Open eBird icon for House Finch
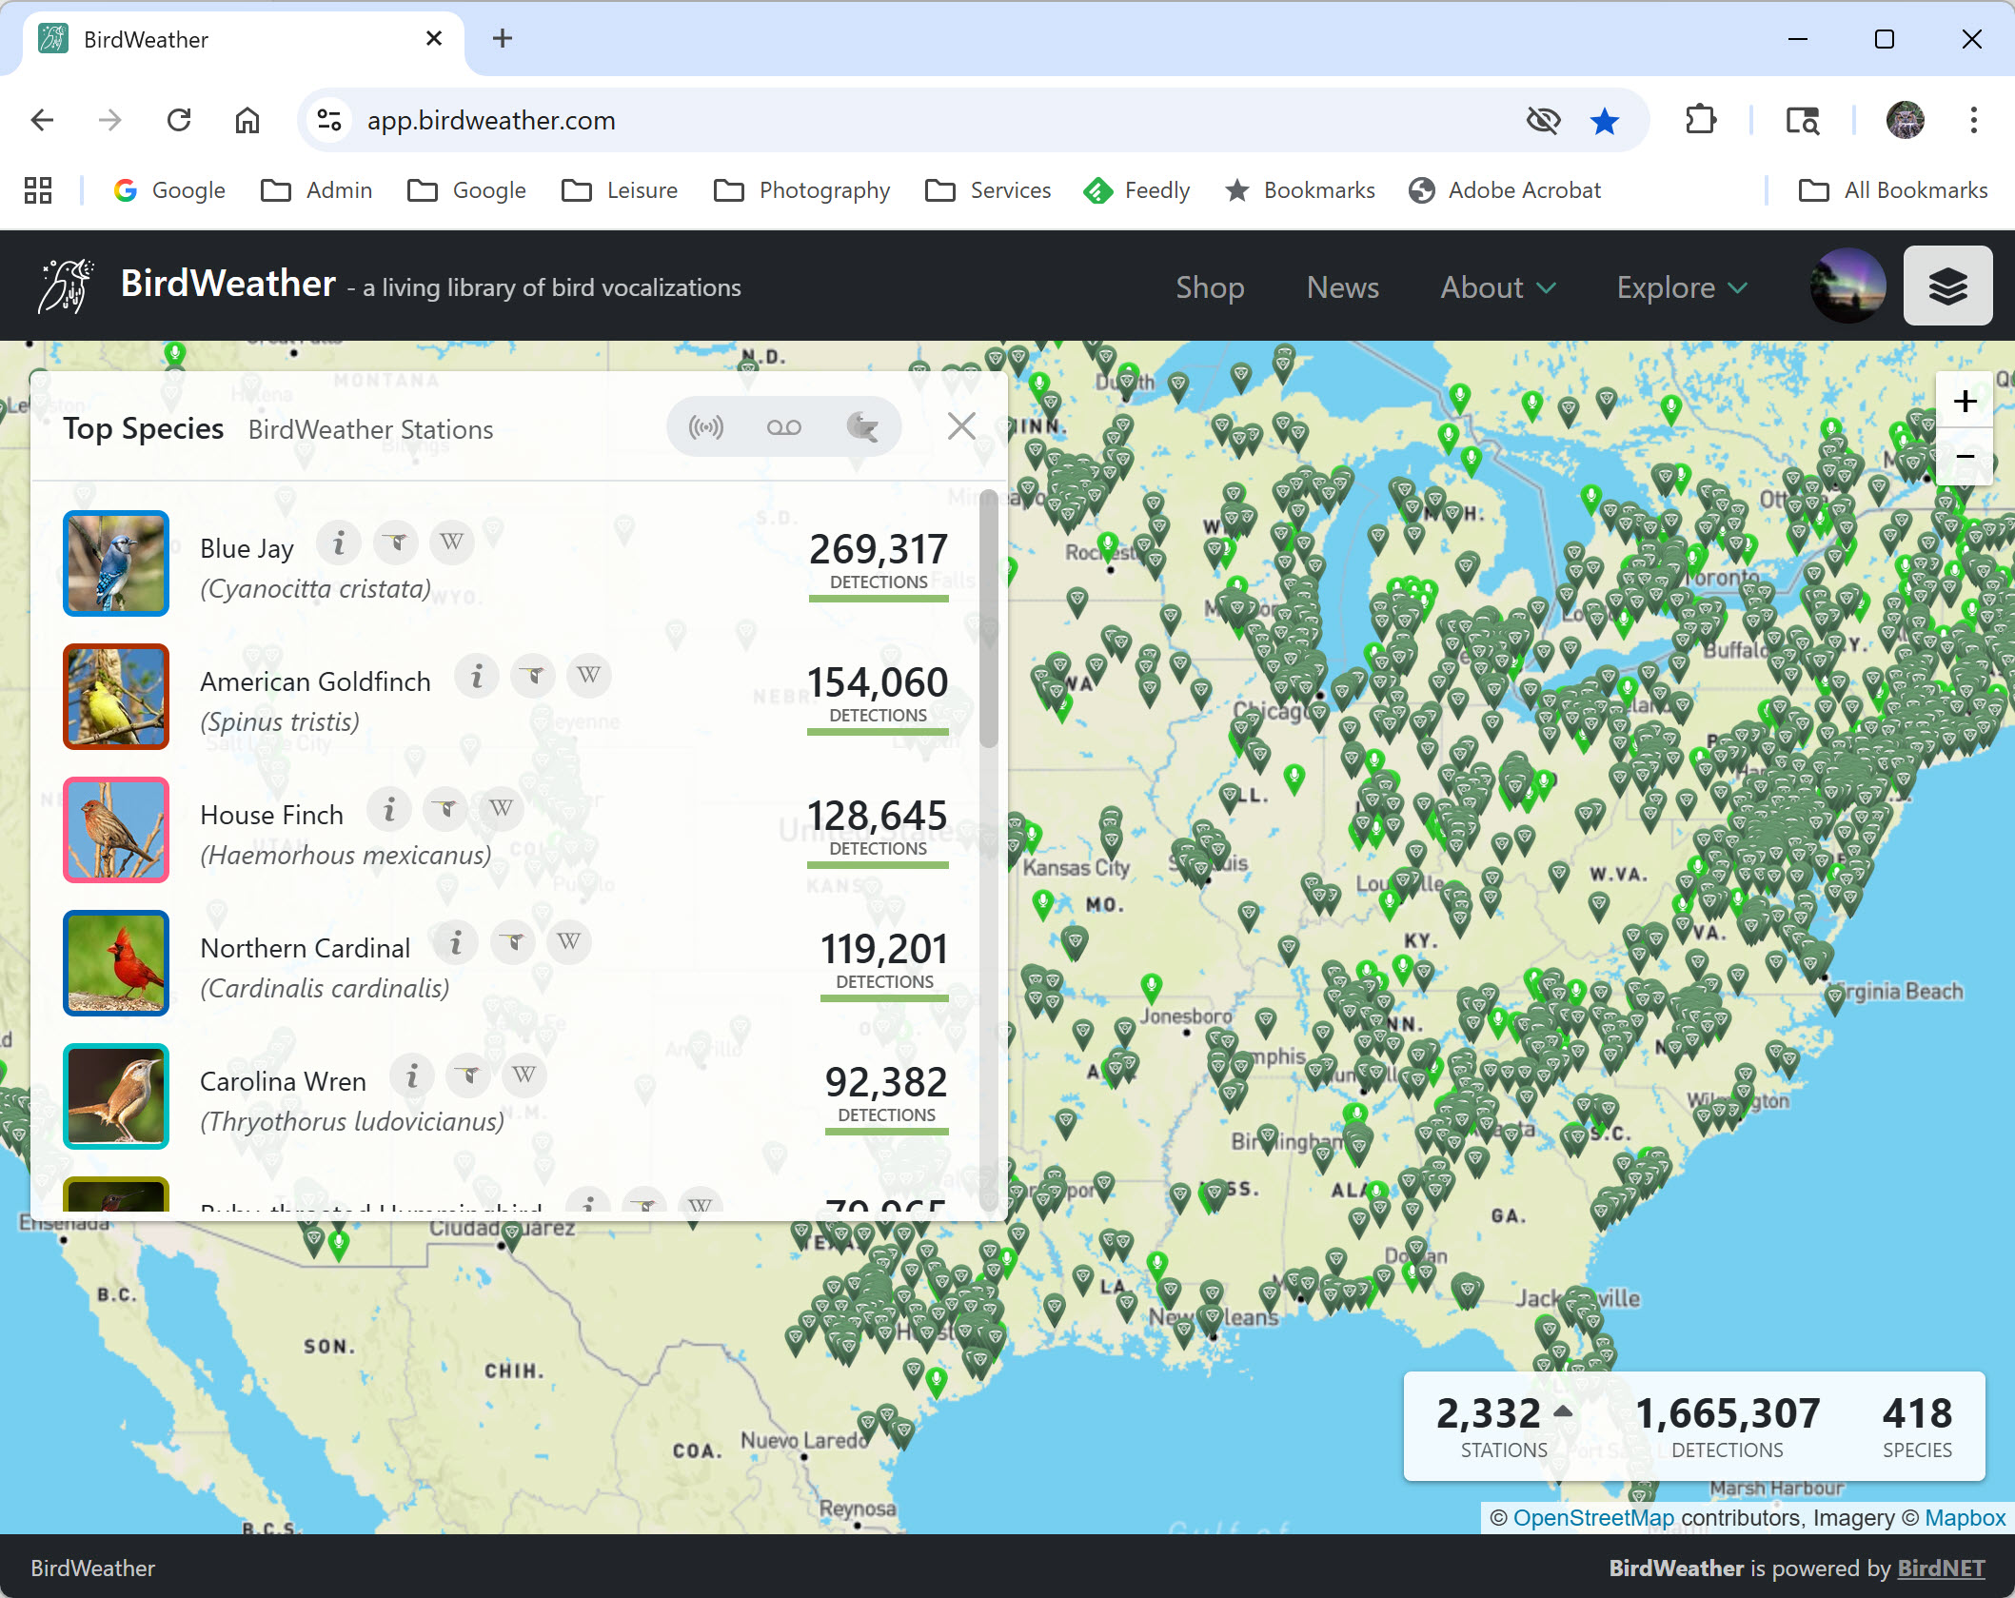 pos(444,810)
